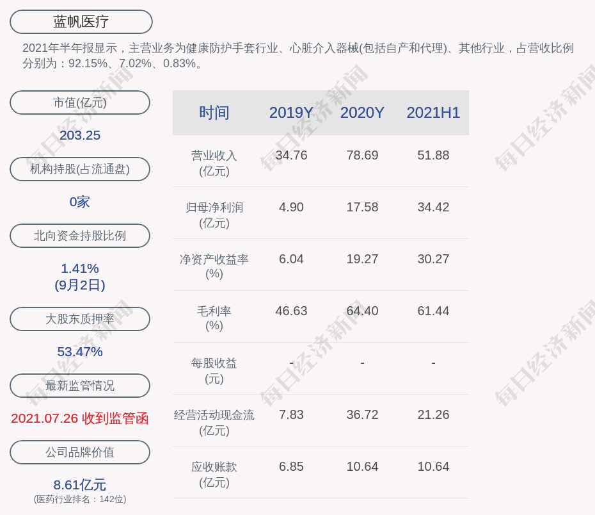Click the (9月2日) date text
Image resolution: width=595 pixels, height=515 pixels.
[x=80, y=285]
